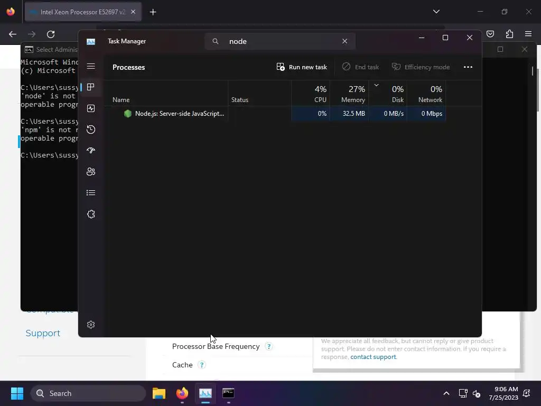541x406 pixels.
Task: Go back in Firefox
Action: click(x=13, y=34)
